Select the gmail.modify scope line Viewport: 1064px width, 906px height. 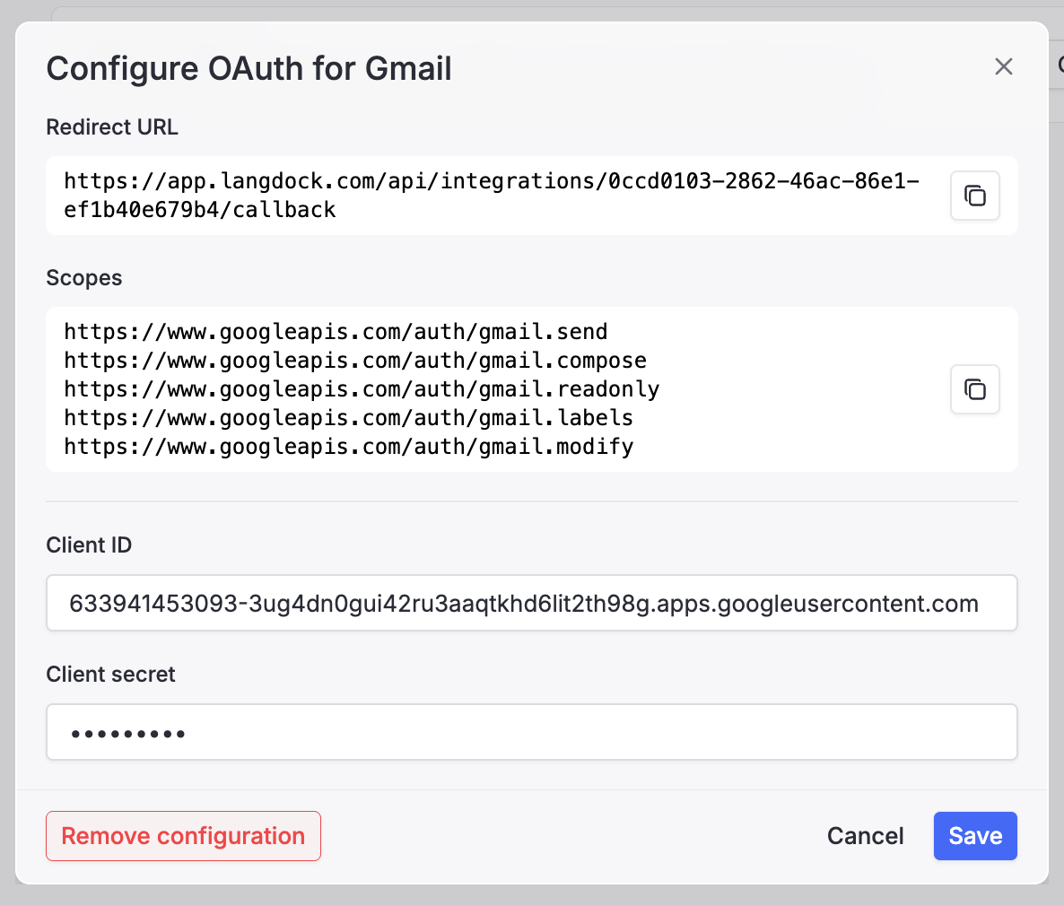[349, 447]
